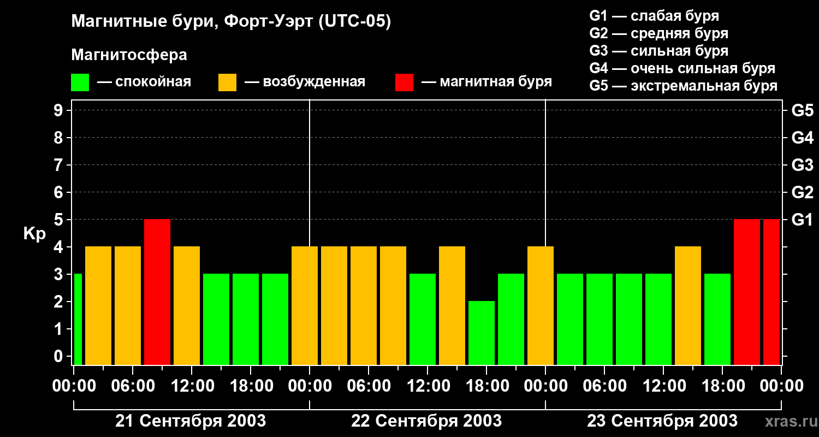The height and width of the screenshot is (437, 819).
Task: Click the 'G1' right-axis scale label
Action: pos(803,220)
